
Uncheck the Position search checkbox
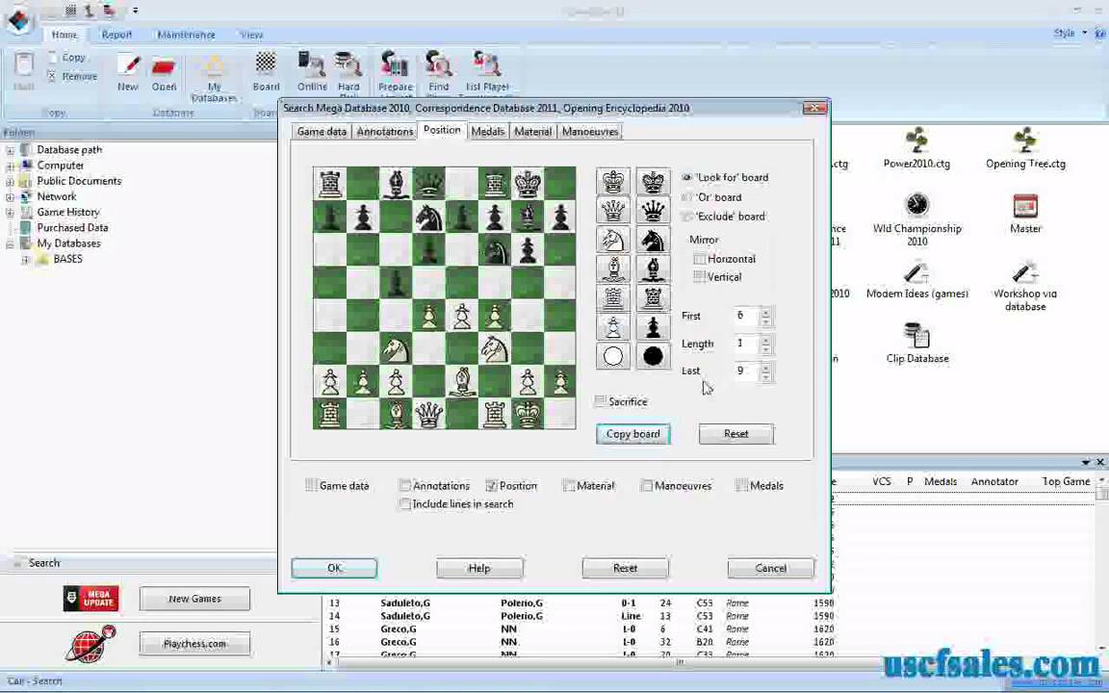pos(492,485)
